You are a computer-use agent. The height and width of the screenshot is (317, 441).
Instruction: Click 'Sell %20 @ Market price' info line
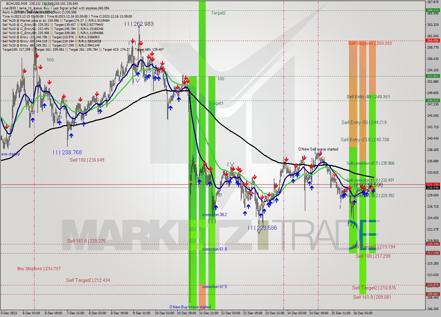click(x=56, y=20)
